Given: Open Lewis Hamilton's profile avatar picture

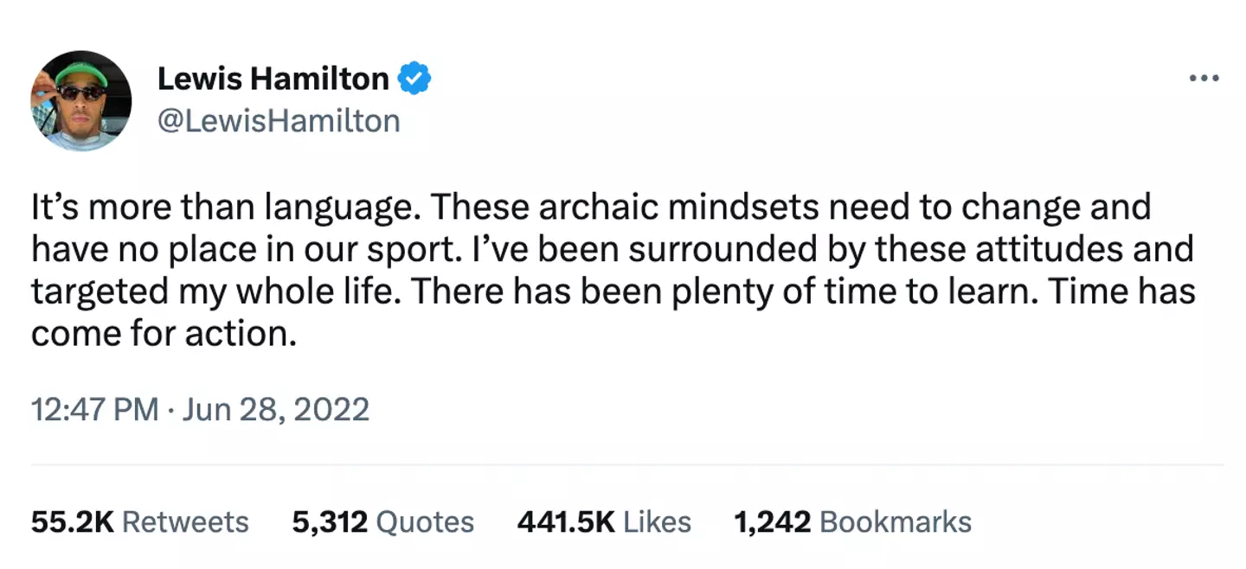Looking at the screenshot, I should point(81,100).
